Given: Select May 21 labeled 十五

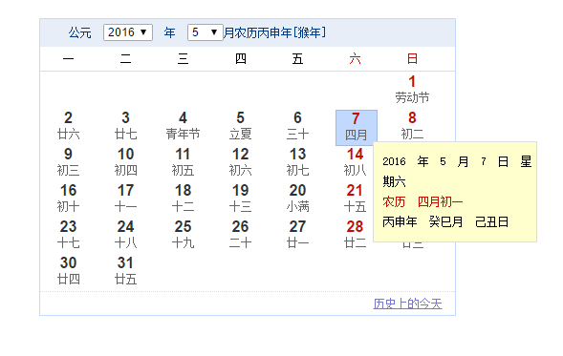Looking at the screenshot, I should coord(355,199).
